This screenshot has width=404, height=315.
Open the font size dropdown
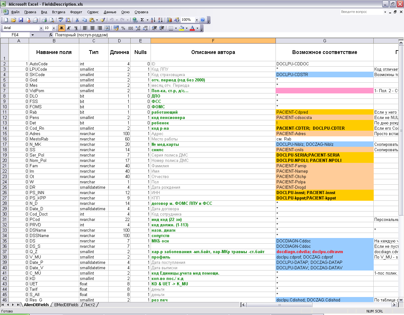pyautogui.click(x=54, y=28)
